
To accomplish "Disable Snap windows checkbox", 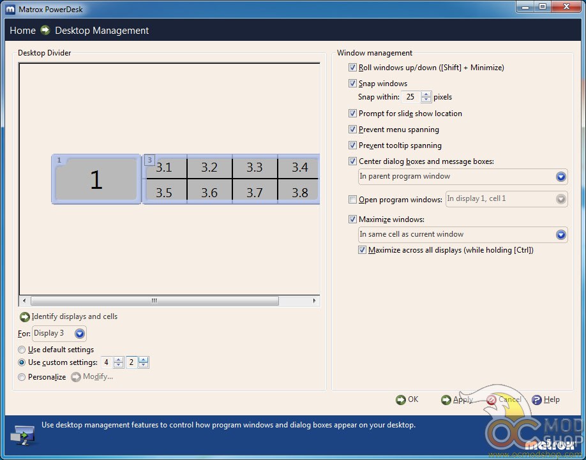I will click(x=352, y=84).
